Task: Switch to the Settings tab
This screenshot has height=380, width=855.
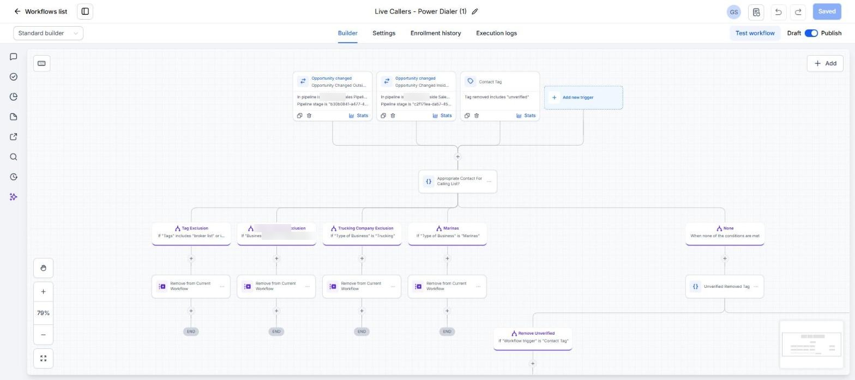Action: point(384,33)
